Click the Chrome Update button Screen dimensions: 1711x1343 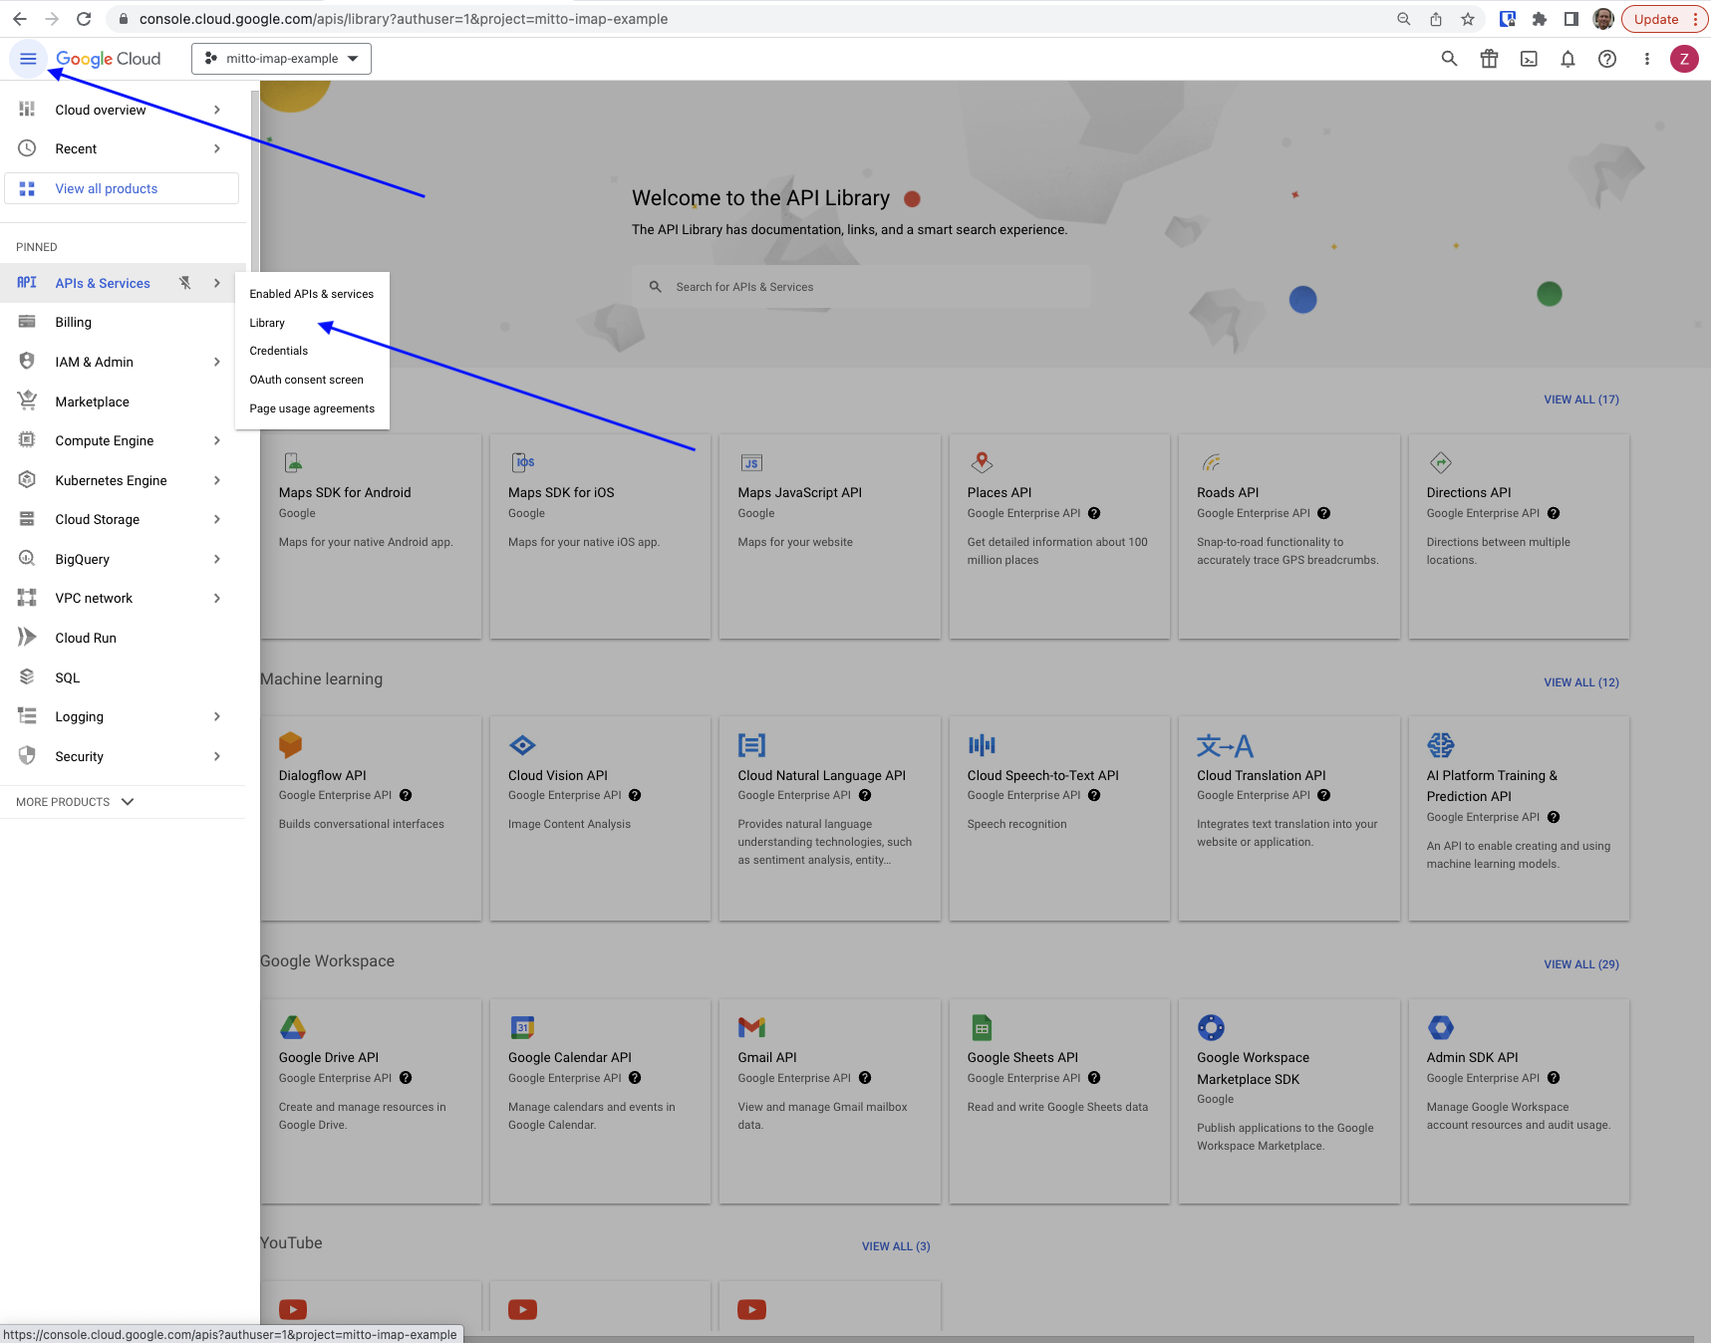click(x=1665, y=19)
